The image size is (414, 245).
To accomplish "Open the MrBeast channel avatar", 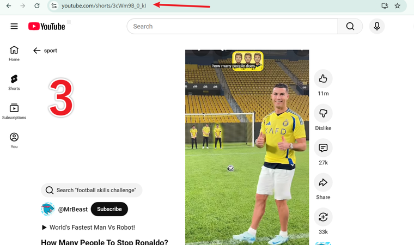I will coord(48,209).
